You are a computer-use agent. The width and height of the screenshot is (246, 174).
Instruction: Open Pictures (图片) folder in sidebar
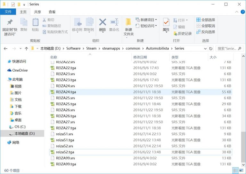(16, 93)
